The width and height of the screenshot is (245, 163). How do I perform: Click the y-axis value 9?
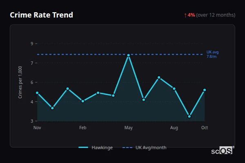tap(32, 44)
